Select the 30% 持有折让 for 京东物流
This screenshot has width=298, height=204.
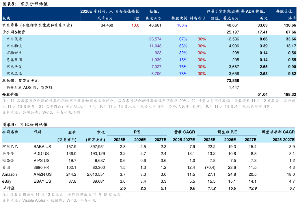click(x=202, y=46)
